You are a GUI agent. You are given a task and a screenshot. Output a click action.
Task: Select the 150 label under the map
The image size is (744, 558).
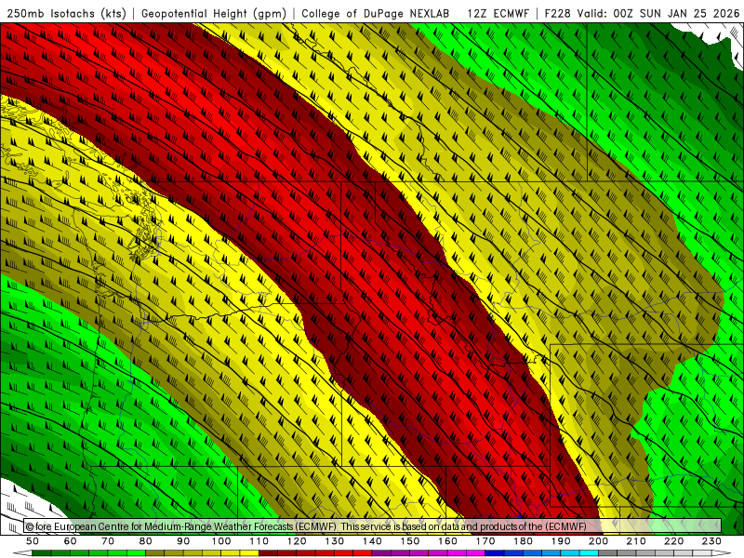click(410, 541)
